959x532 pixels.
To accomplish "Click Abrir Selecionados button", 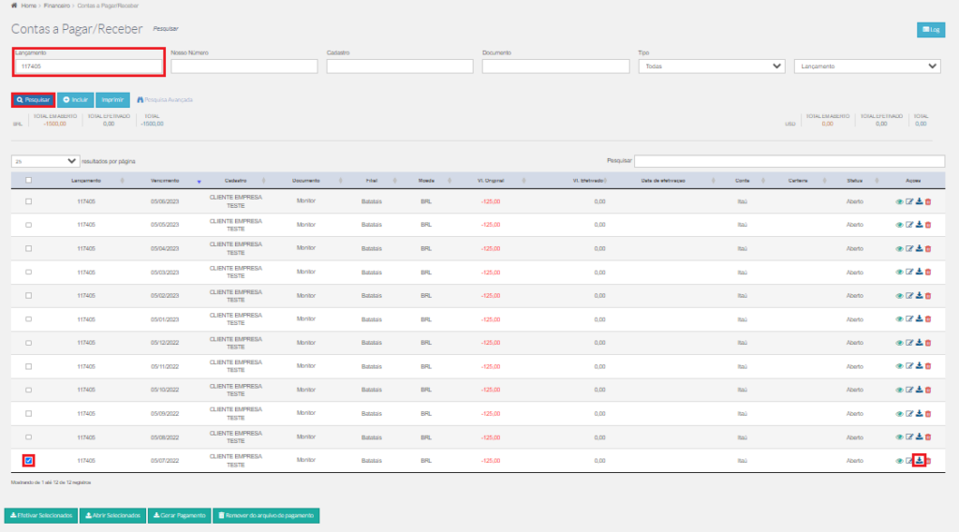I will (113, 515).
